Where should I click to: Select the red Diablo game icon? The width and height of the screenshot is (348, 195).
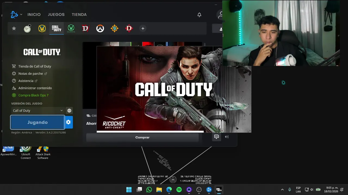click(129, 28)
